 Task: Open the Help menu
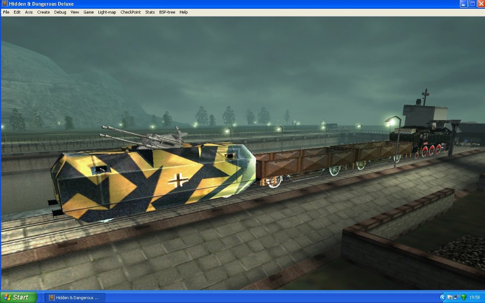pyautogui.click(x=183, y=12)
